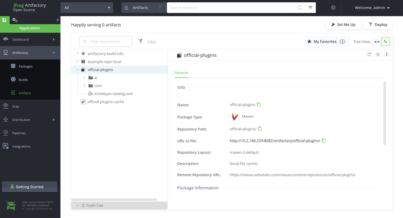Star official-plugins as a favorite
This screenshot has width=403, height=218.
pos(378,55)
